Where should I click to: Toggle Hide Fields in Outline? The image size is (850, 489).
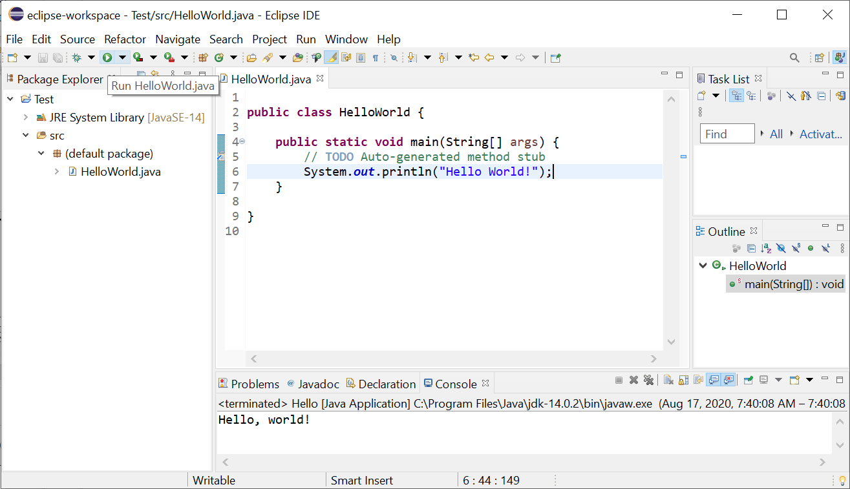781,248
